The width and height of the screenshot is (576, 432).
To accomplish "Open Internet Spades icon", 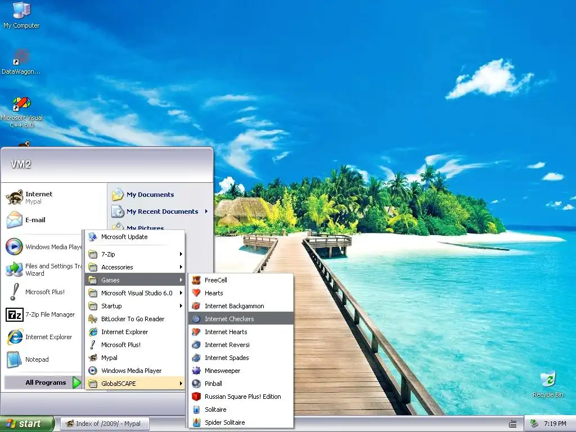I will point(196,358).
